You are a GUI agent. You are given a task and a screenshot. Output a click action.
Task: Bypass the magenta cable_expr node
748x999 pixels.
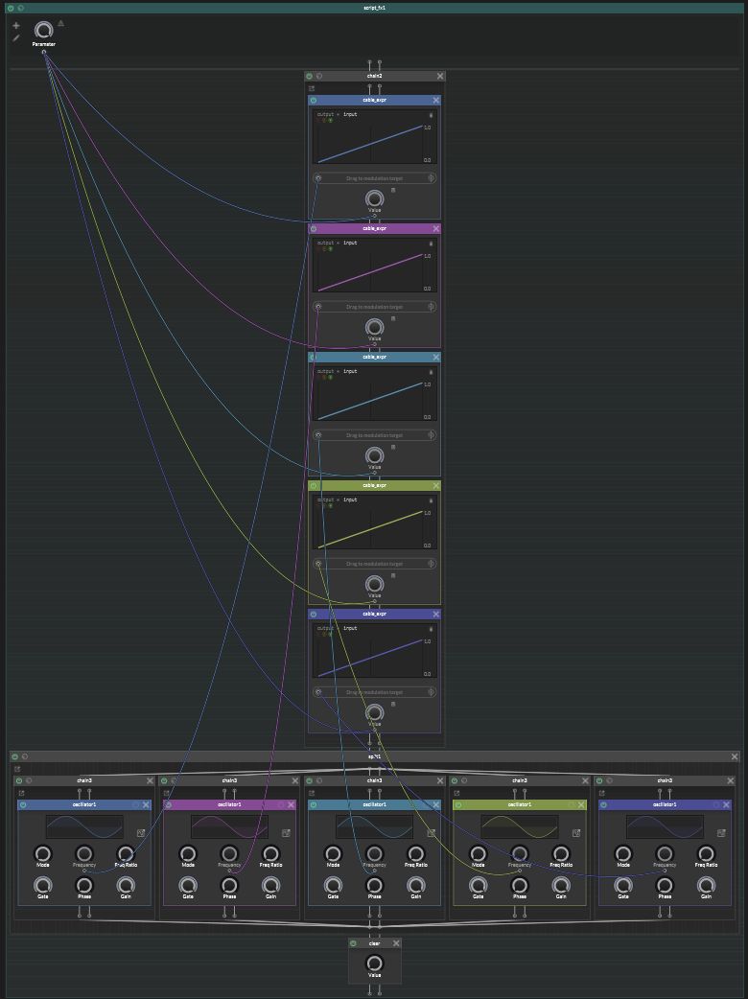313,228
